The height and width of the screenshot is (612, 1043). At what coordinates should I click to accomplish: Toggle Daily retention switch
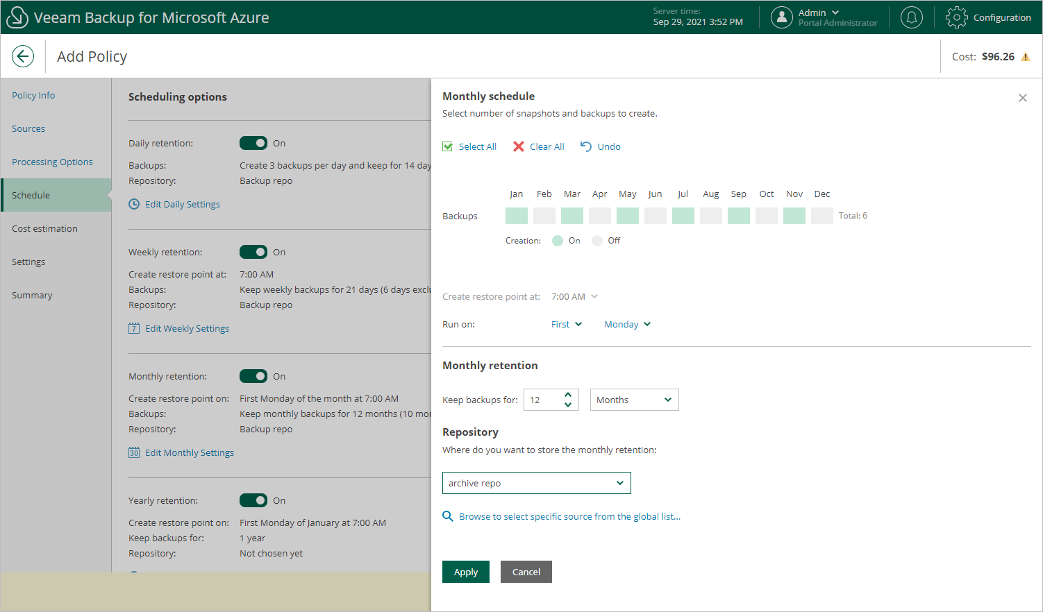click(x=253, y=143)
